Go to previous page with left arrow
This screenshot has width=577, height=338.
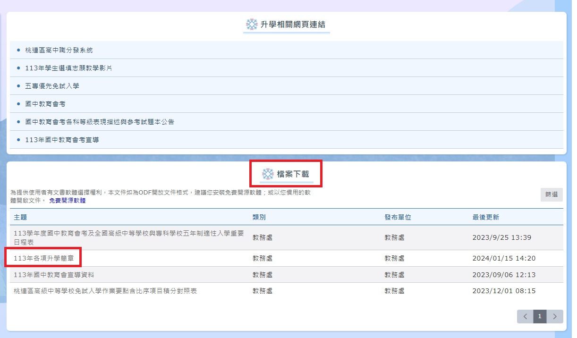coord(525,316)
